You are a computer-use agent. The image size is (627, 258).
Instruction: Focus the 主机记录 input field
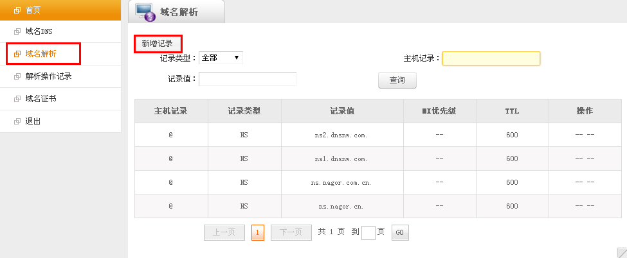(x=491, y=58)
